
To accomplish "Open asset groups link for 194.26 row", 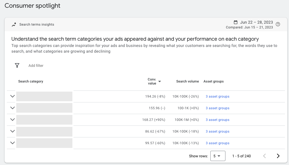I will (217, 96).
